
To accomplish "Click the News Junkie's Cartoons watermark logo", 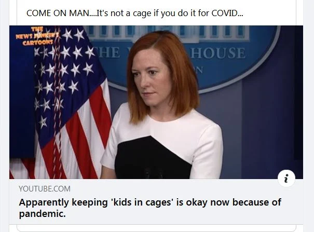I will [37, 36].
